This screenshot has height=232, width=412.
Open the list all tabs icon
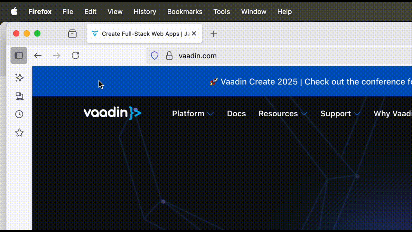click(x=72, y=34)
